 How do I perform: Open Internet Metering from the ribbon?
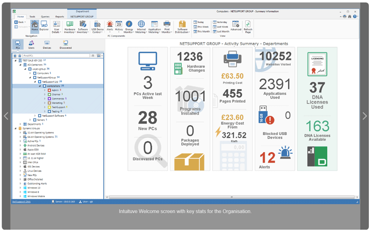[141, 26]
